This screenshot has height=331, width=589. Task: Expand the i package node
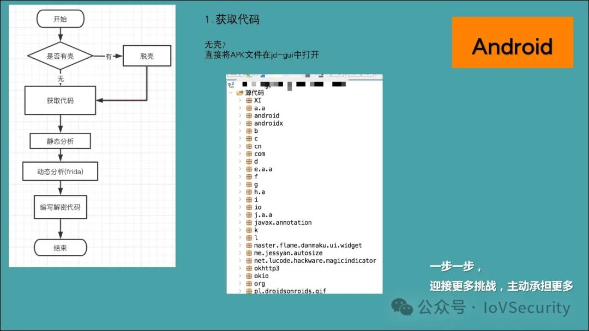pyautogui.click(x=240, y=199)
